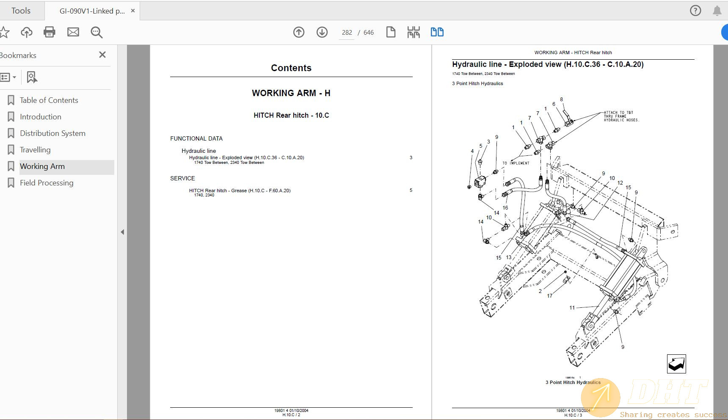728x420 pixels.
Task: Toggle the fit-width scrolling page mode
Action: tap(414, 32)
